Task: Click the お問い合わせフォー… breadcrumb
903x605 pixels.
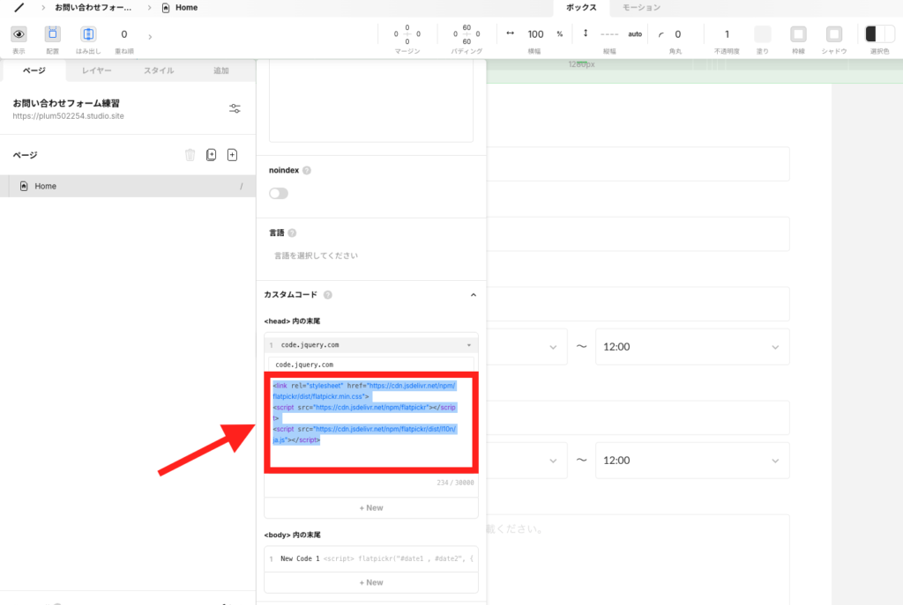Action: [93, 7]
